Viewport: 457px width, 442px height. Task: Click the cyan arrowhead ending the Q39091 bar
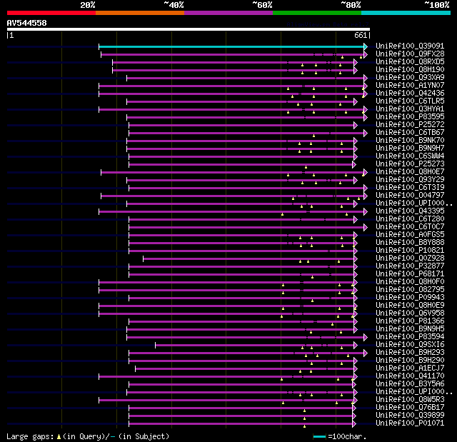pos(366,46)
